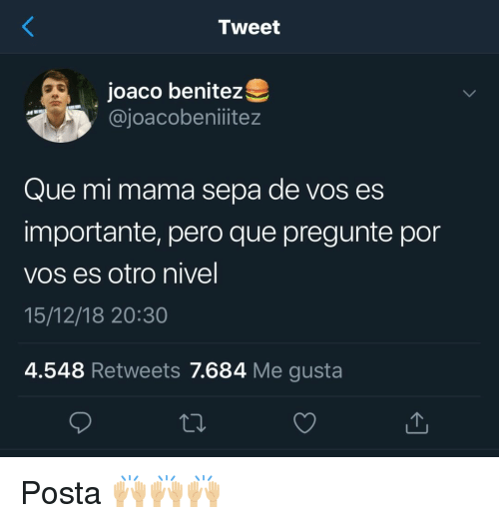
Task: Open the reply speech bubble icon
Action: pyautogui.click(x=81, y=422)
